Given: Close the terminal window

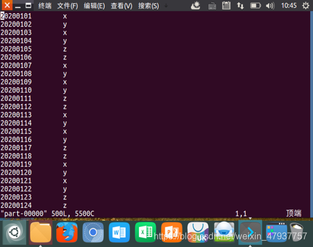Looking at the screenshot, I should (7, 5).
